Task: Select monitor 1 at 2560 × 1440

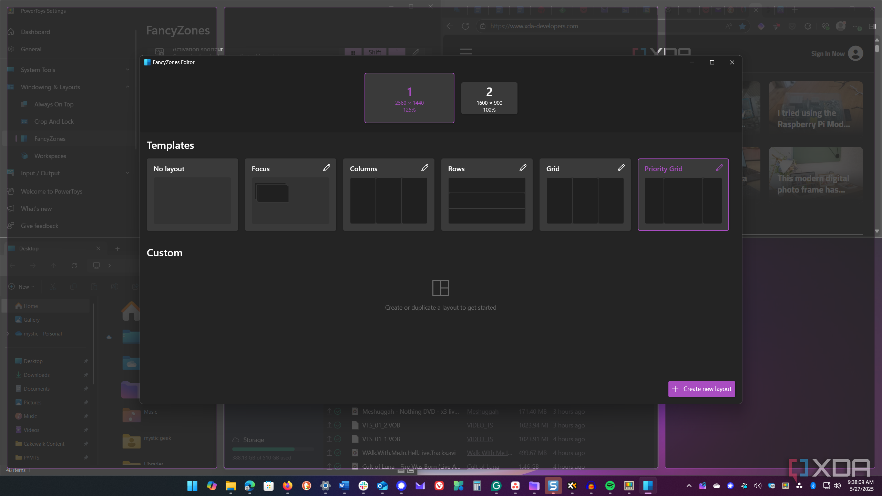Action: tap(409, 98)
